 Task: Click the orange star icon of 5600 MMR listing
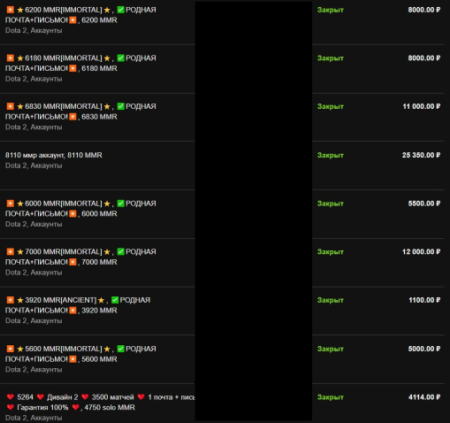11,349
